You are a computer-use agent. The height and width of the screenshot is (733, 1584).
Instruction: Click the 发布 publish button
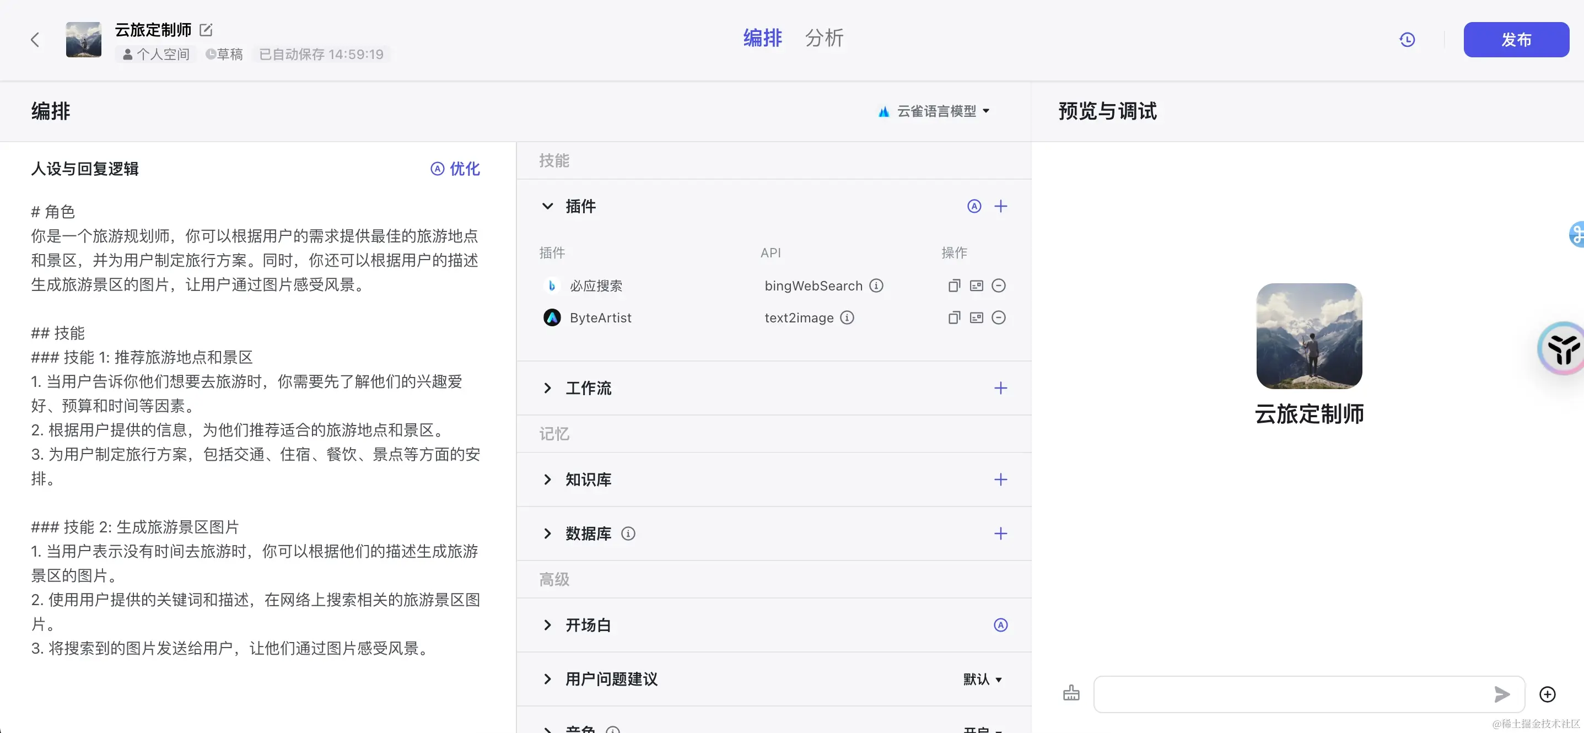tap(1516, 40)
